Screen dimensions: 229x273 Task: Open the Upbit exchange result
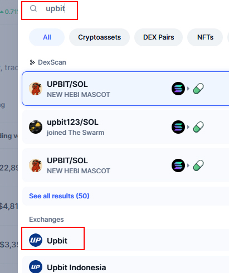pyautogui.click(x=125, y=240)
